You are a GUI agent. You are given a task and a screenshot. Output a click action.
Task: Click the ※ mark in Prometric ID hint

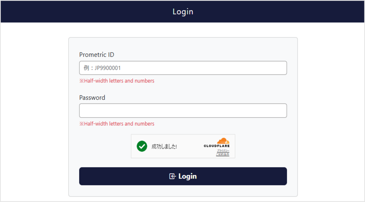[82, 81]
